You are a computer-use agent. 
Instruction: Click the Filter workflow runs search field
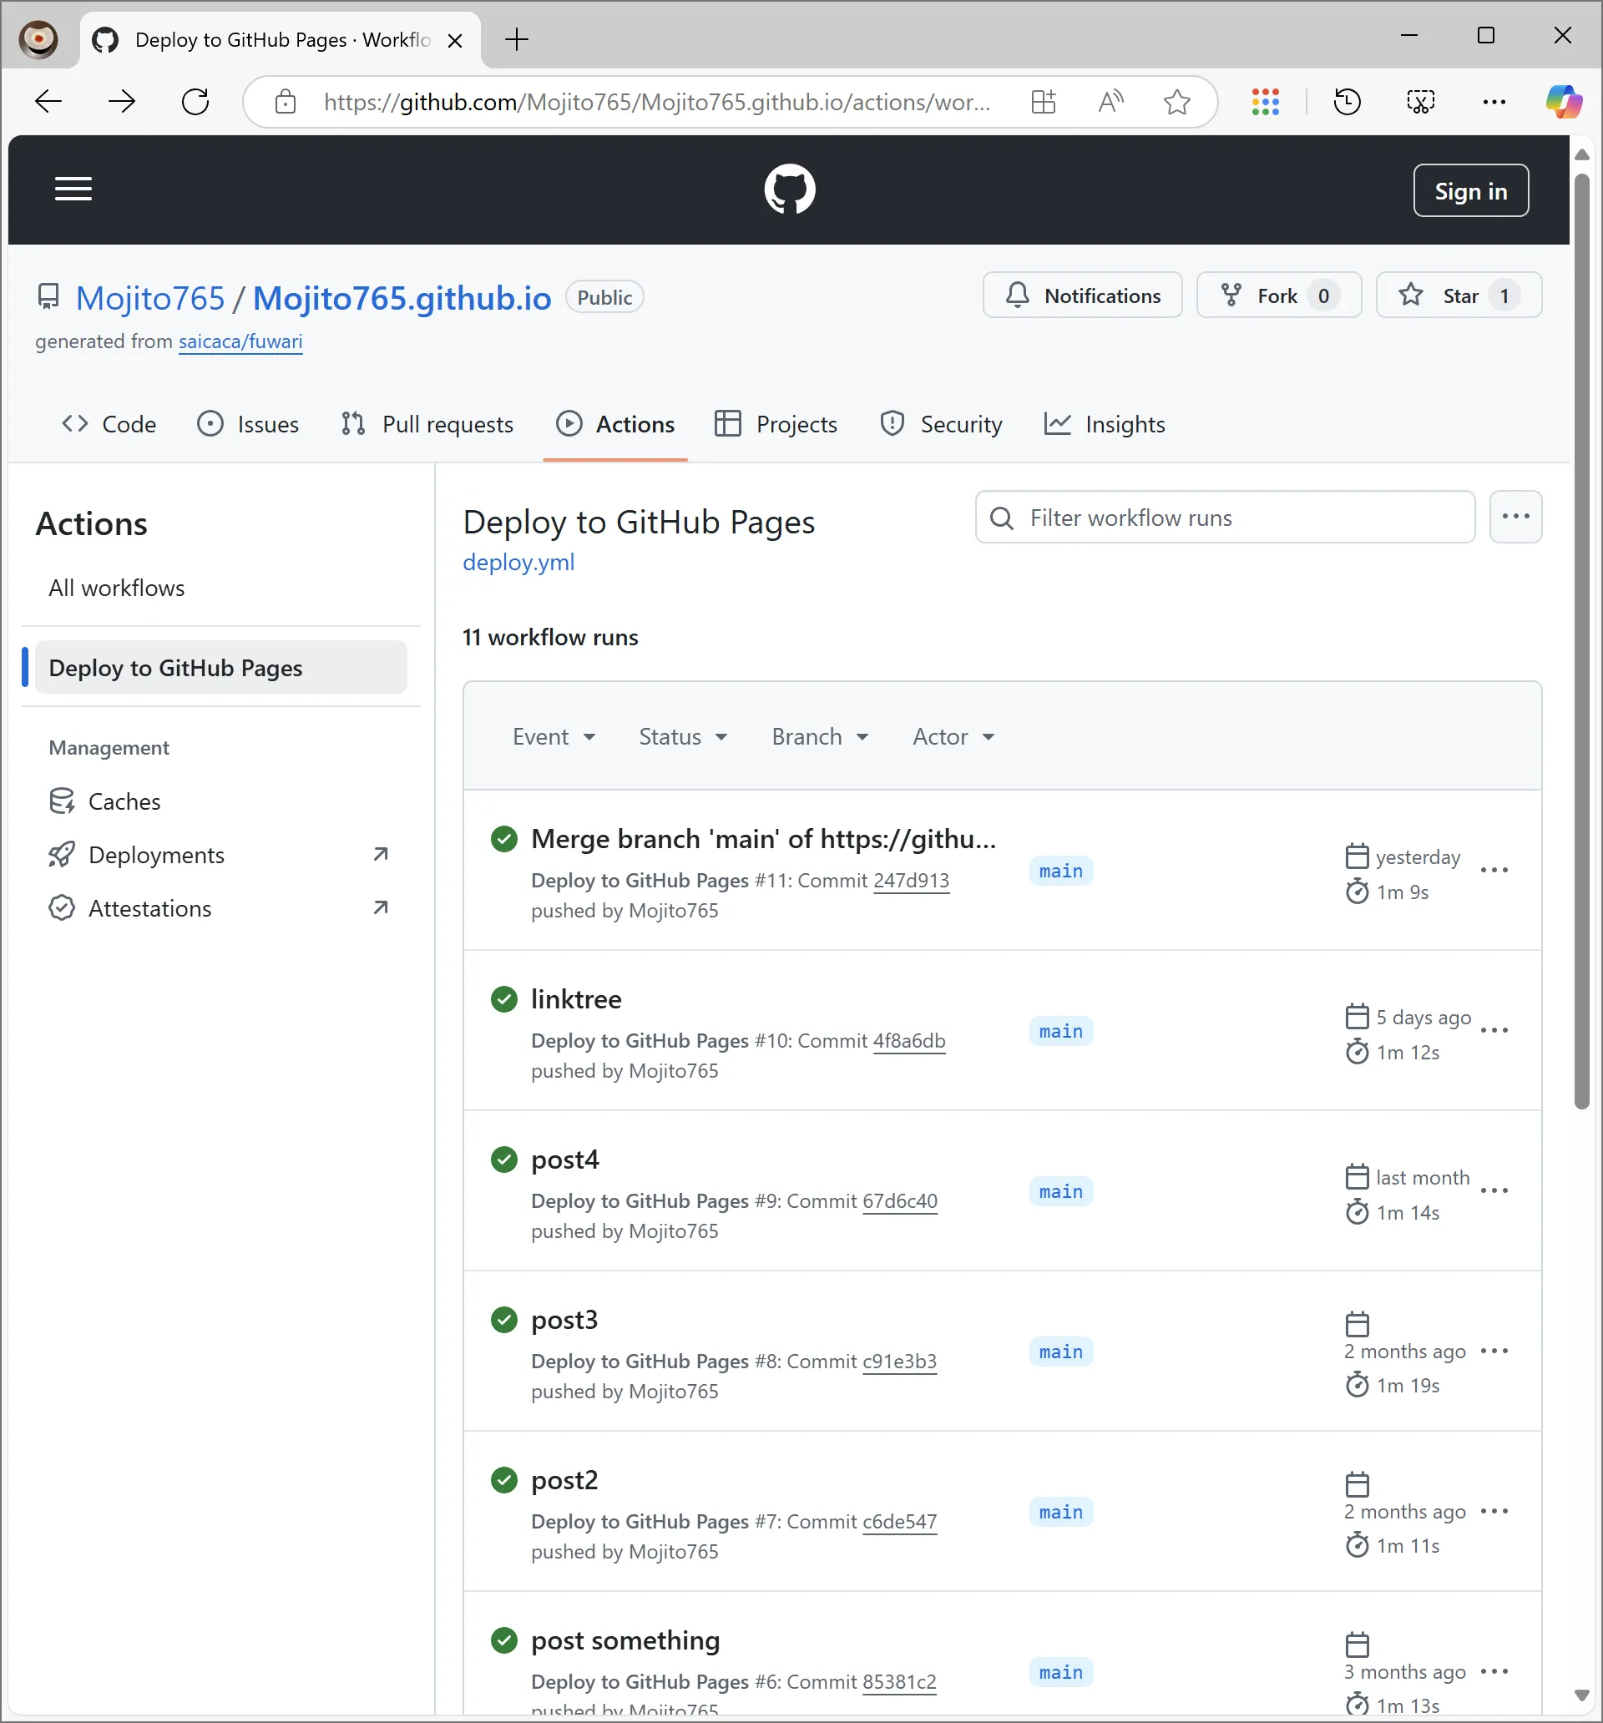[1224, 518]
